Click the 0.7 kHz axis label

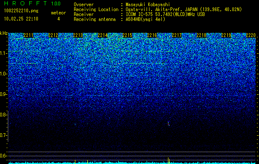coord(3,135)
